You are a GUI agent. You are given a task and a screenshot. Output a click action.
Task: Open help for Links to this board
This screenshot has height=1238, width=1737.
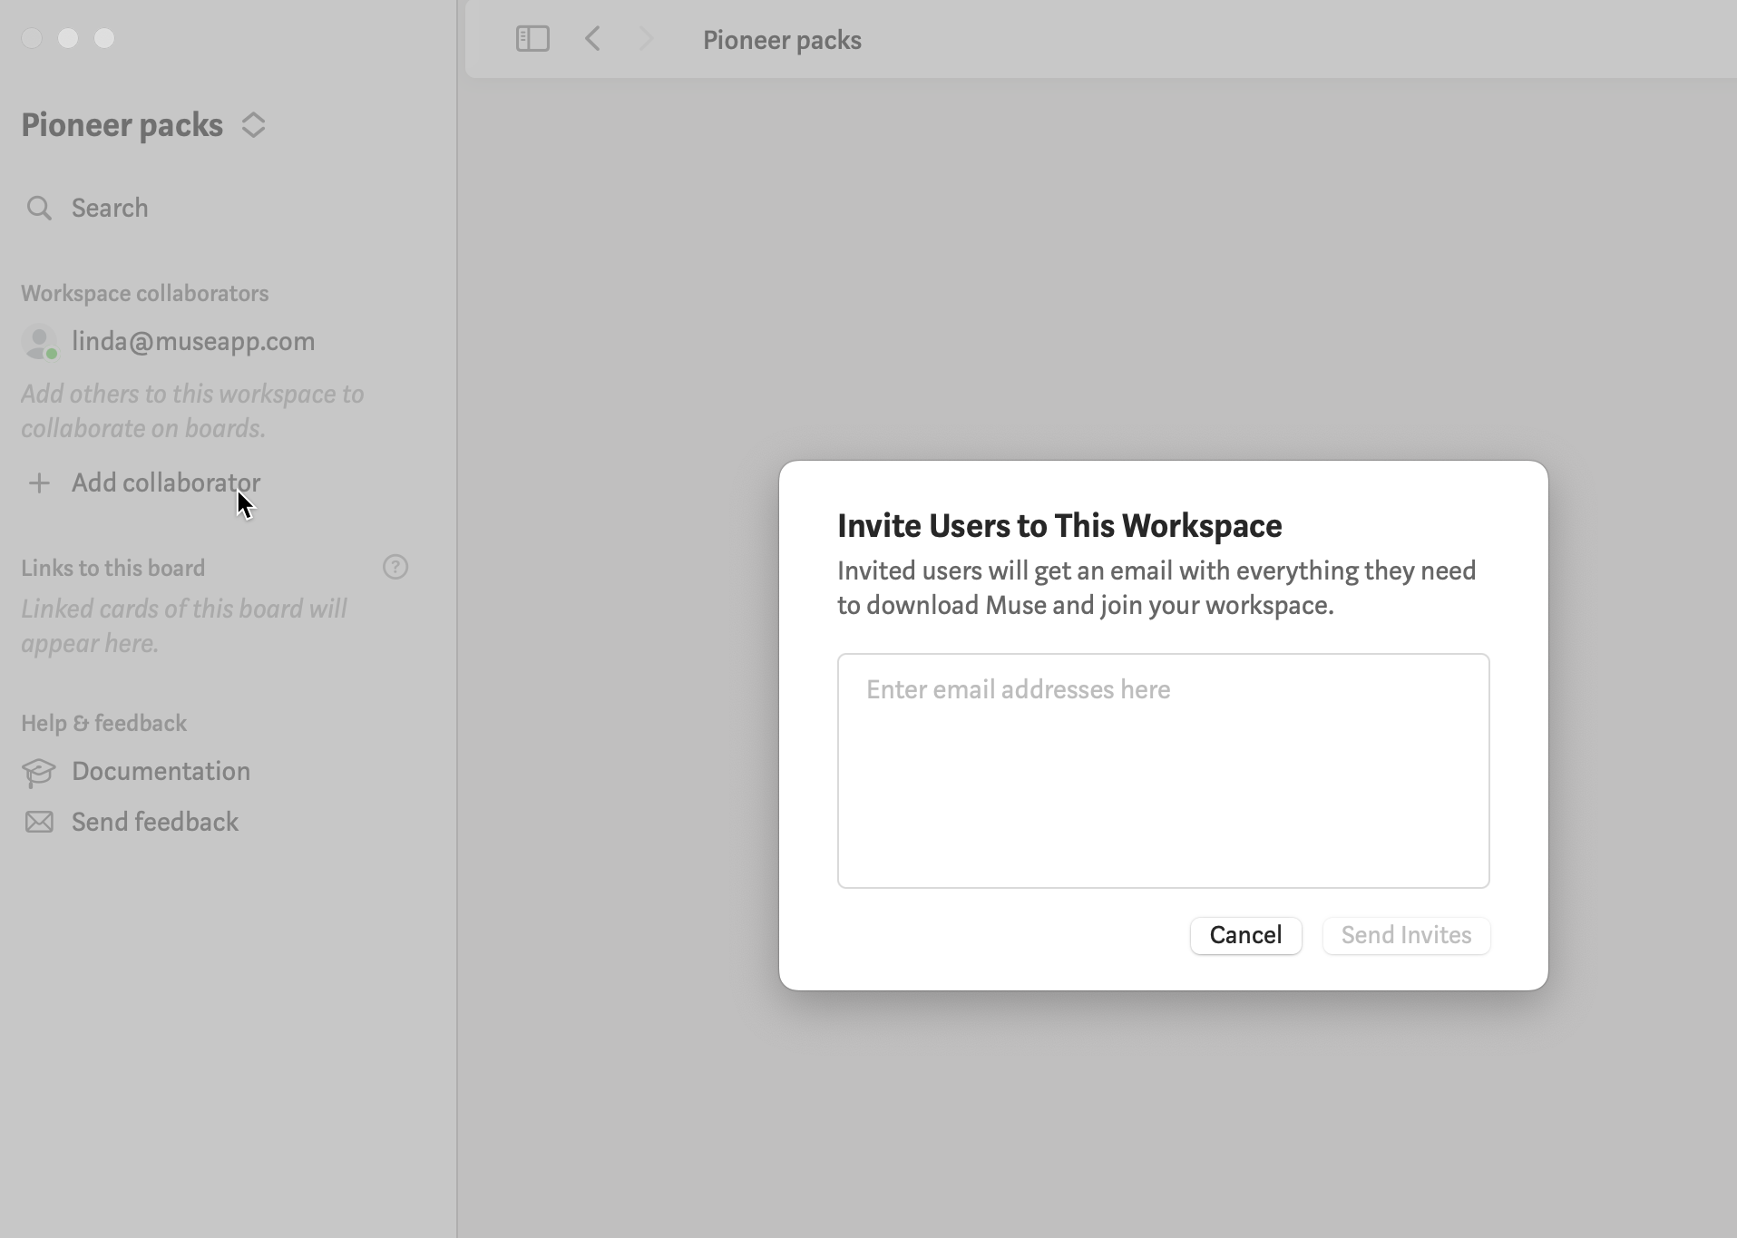[395, 568]
